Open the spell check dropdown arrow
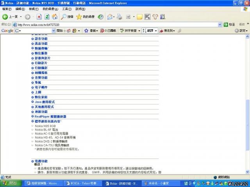Image resolution: width=250 pixels, height=187 pixels. click(139, 31)
